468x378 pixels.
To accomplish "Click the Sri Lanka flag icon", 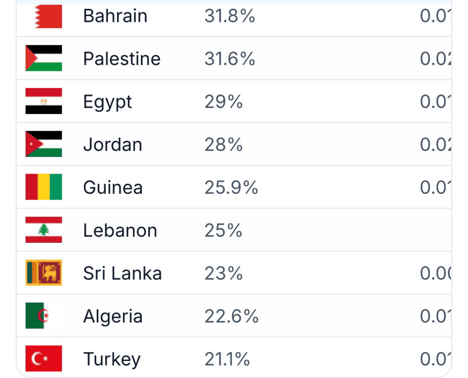I will (x=43, y=272).
